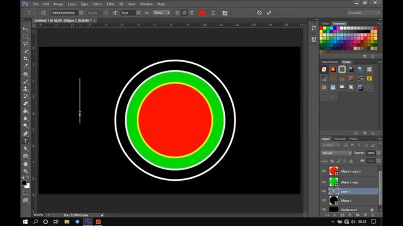Open the layer filter Kind dropdown
The image size is (403, 226).
331,145
